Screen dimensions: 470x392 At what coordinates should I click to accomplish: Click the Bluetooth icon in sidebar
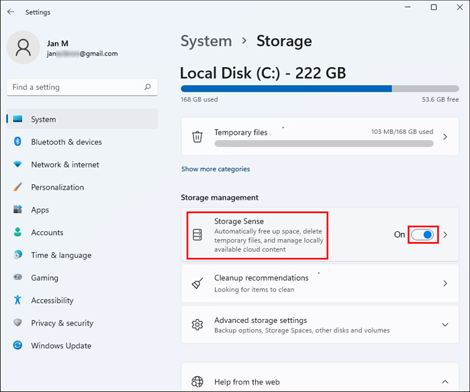point(17,141)
